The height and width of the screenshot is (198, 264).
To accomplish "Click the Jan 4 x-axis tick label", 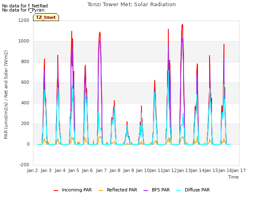I will (x=60, y=170).
